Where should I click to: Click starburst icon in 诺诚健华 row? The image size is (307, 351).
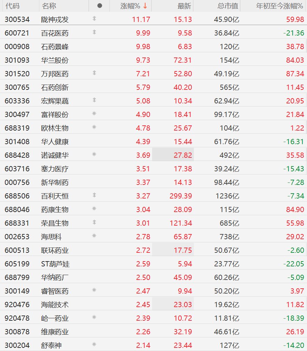click(x=94, y=154)
